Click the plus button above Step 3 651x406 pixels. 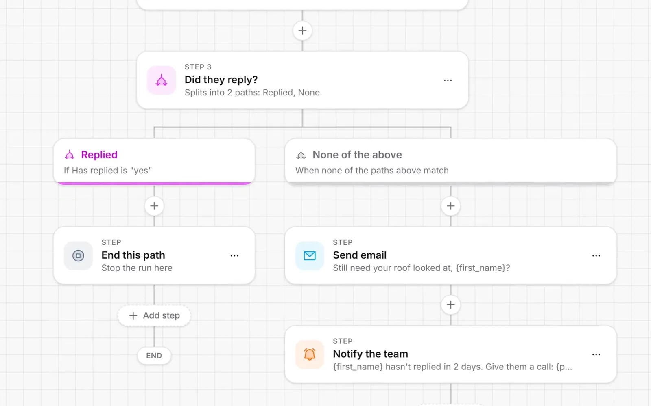click(302, 30)
